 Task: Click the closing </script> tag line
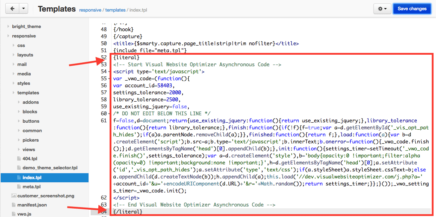(x=126, y=198)
